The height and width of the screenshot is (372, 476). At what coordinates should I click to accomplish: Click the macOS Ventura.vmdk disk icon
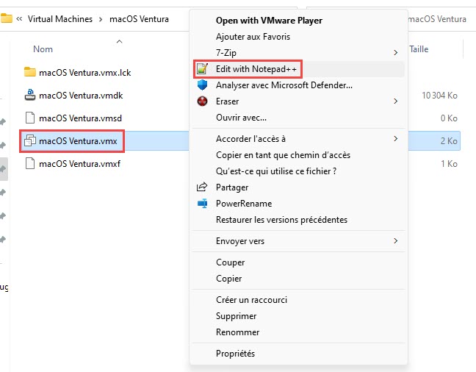coord(30,95)
